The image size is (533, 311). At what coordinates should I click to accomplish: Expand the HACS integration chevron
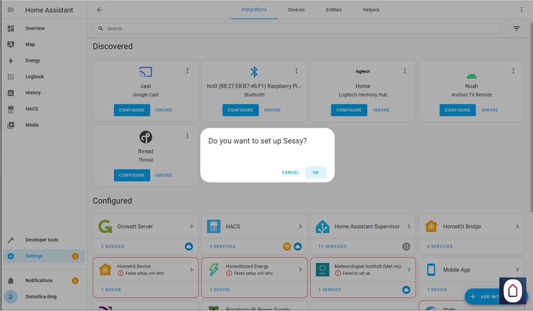(300, 227)
